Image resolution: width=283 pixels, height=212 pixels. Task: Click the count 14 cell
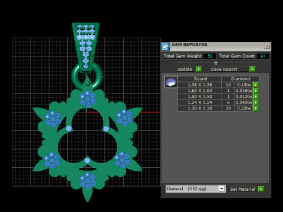coord(228,85)
